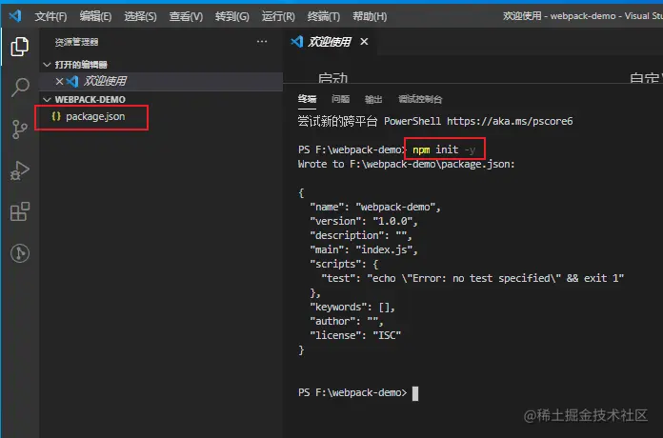Viewport: 663px width, 438px height.
Task: Click the "description": "" output line
Action: coord(361,235)
